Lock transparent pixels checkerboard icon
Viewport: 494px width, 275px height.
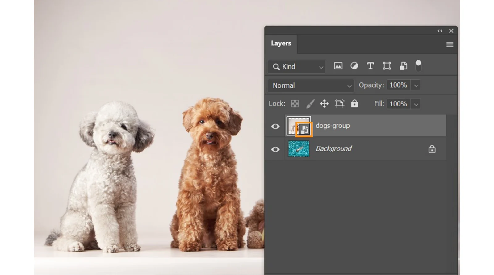coord(295,104)
